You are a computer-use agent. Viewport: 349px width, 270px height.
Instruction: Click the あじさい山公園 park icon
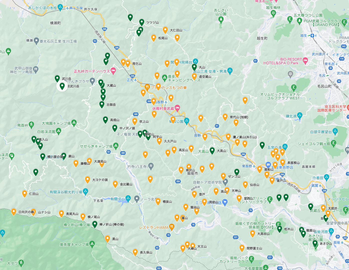click(x=221, y=20)
